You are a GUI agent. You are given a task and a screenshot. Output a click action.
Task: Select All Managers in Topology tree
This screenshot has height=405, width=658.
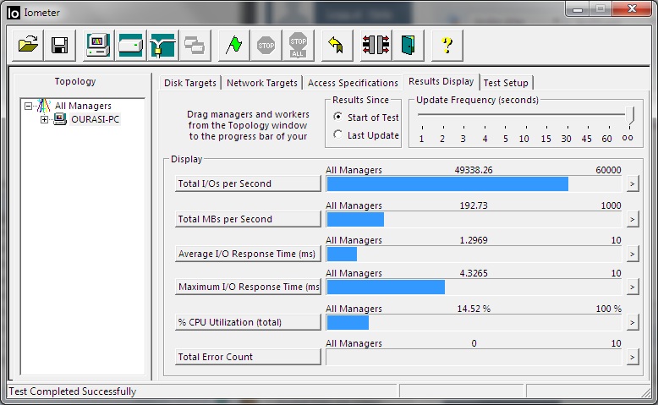[x=83, y=106]
